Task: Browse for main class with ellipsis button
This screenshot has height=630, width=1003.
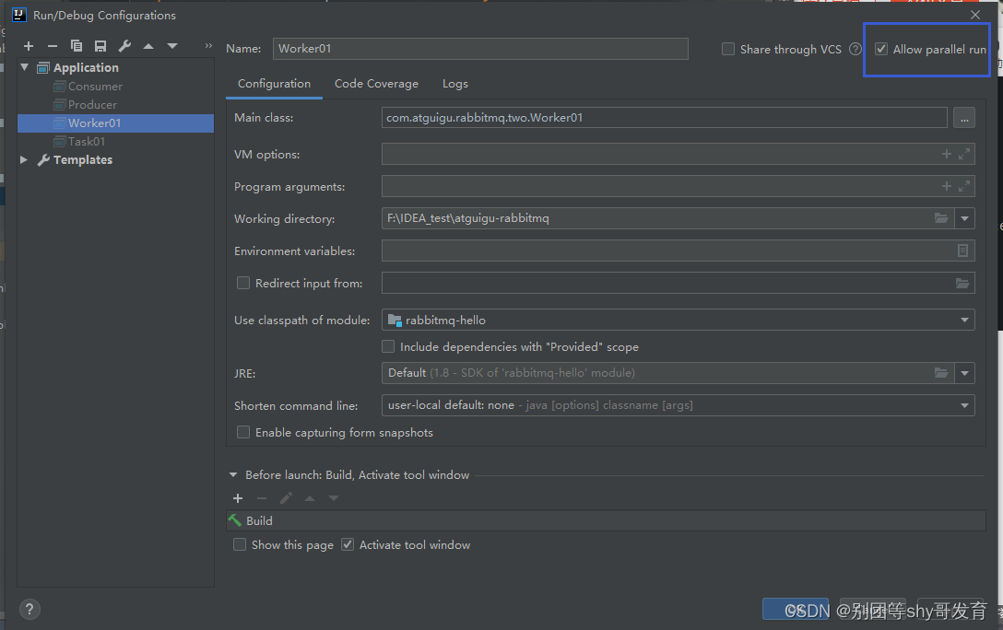Action: tap(964, 118)
